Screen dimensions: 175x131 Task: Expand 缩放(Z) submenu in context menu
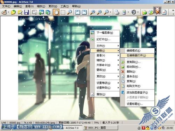point(105,60)
